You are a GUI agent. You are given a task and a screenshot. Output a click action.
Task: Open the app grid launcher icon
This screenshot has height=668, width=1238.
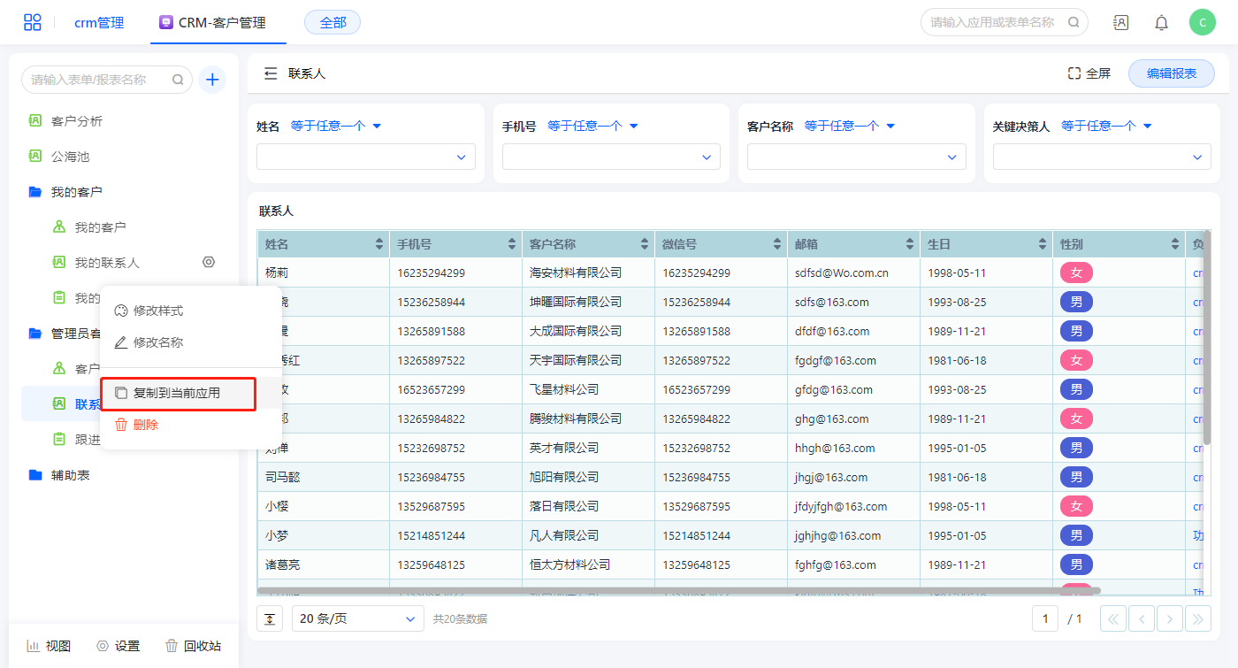(x=32, y=22)
